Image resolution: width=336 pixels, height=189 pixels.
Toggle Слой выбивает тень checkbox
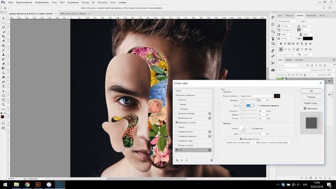click(x=241, y=139)
